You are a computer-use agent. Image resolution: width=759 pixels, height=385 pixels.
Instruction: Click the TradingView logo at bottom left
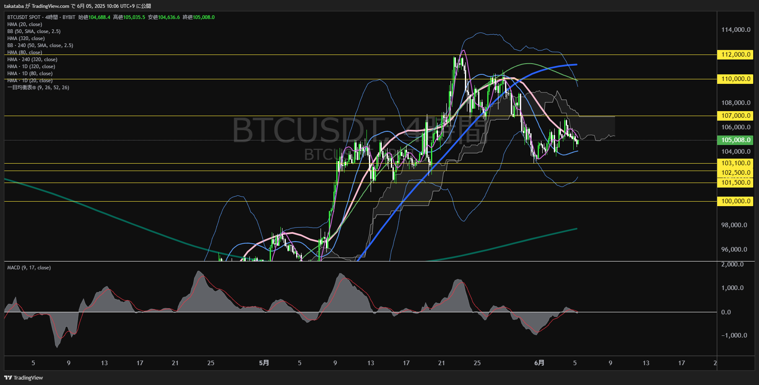24,378
